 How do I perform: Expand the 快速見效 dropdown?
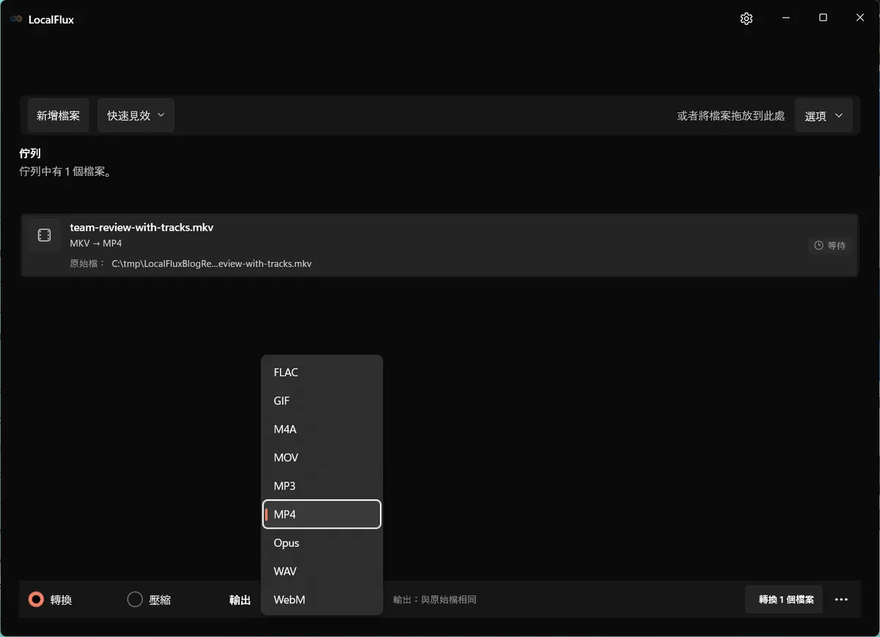tap(136, 116)
